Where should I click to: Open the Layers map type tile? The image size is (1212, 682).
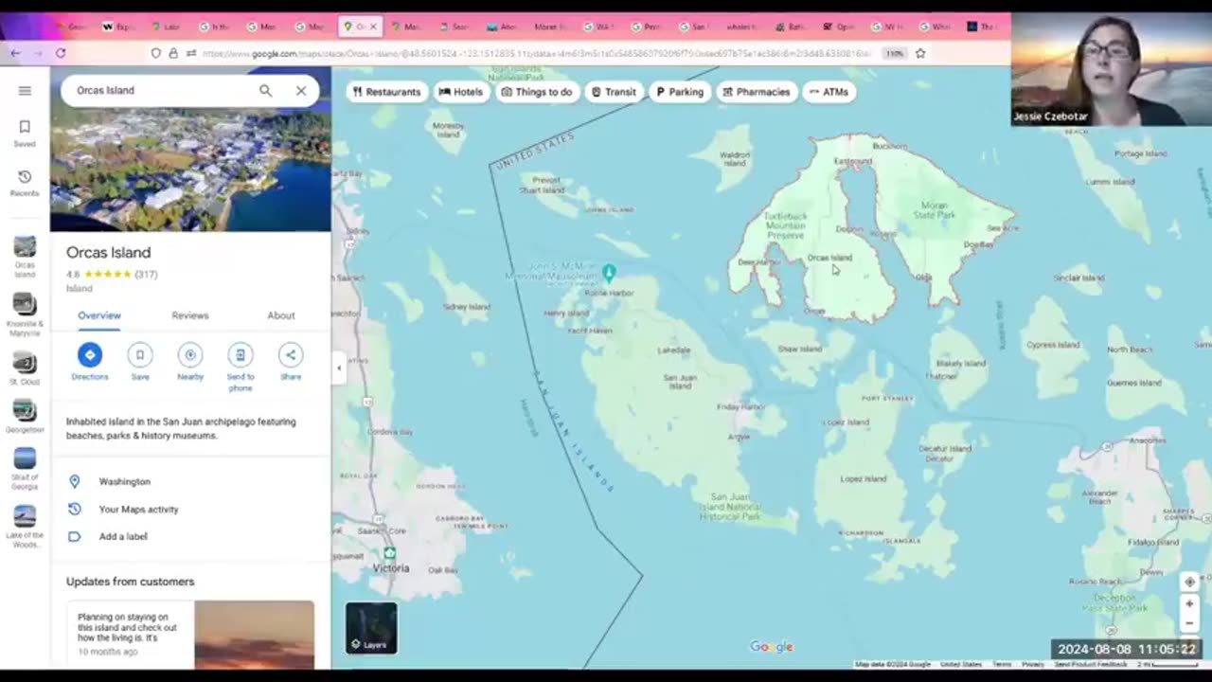[371, 628]
